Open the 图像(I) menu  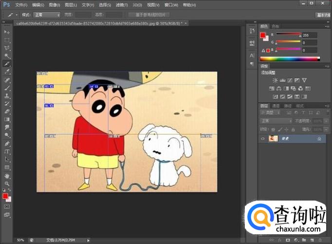point(55,5)
